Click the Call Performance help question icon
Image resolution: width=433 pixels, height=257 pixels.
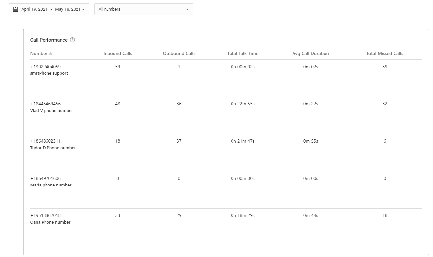point(73,40)
